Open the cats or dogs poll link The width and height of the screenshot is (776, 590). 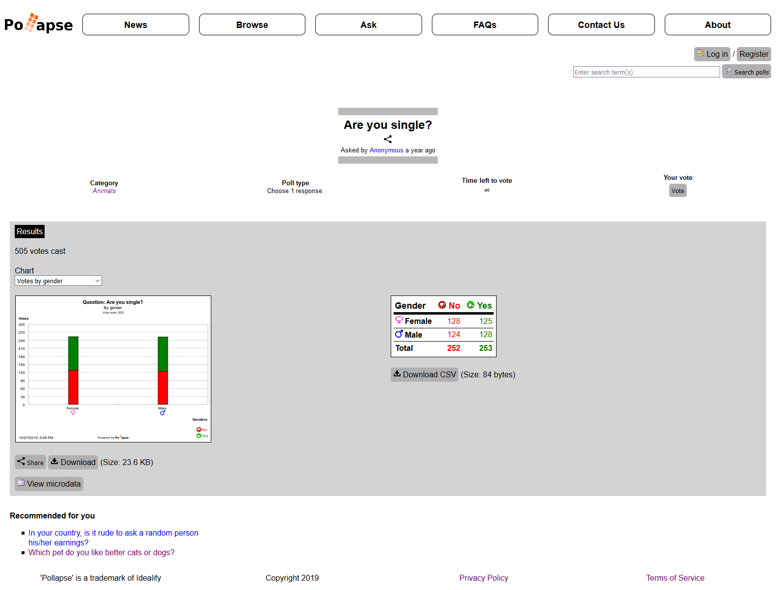point(101,552)
